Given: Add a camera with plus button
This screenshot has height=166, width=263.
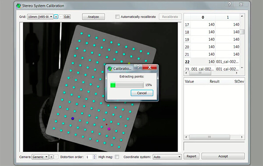Looking at the screenshot, I should pos(51,157).
